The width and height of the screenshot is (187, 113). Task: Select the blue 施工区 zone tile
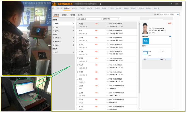click(146, 40)
